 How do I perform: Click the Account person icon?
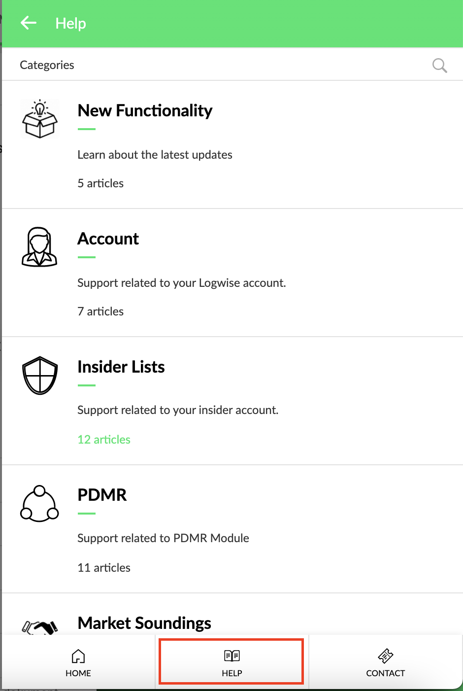tap(40, 247)
